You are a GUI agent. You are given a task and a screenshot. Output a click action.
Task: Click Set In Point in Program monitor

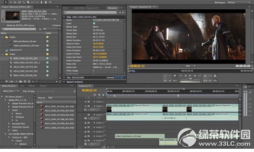[x=165, y=76]
